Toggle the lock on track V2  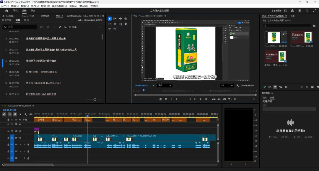8,131
